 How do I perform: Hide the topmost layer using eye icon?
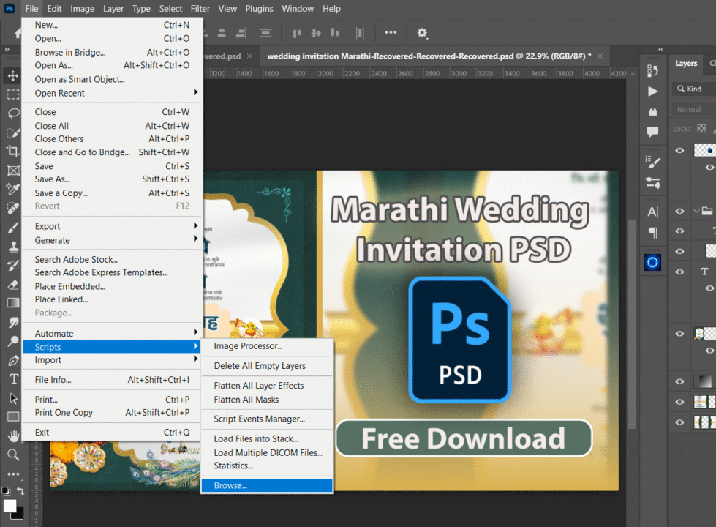(x=680, y=150)
